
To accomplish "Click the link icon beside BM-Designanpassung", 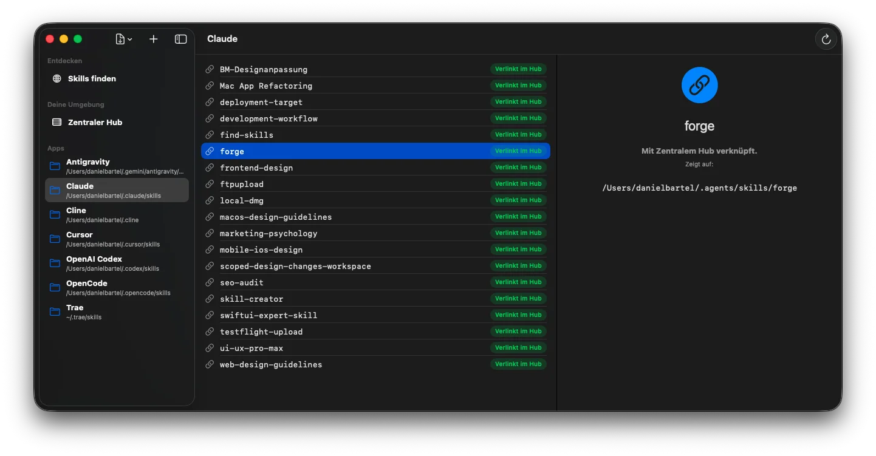I will (x=210, y=69).
